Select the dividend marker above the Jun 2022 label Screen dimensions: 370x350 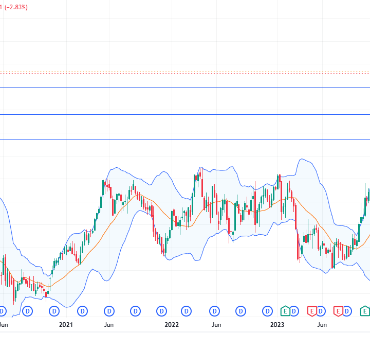click(214, 311)
